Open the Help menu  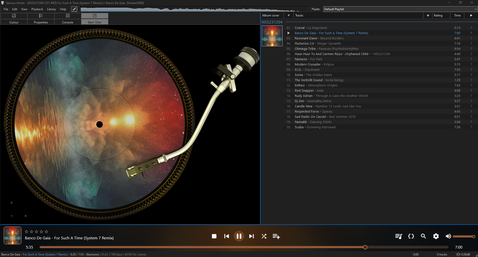click(63, 9)
